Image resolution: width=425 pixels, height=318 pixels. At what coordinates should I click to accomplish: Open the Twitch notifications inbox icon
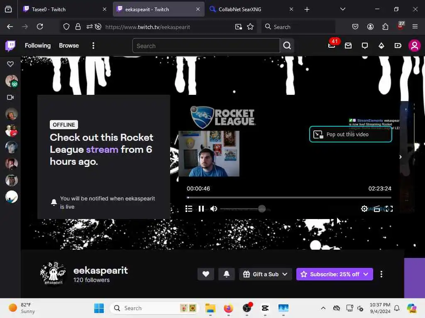(x=348, y=46)
